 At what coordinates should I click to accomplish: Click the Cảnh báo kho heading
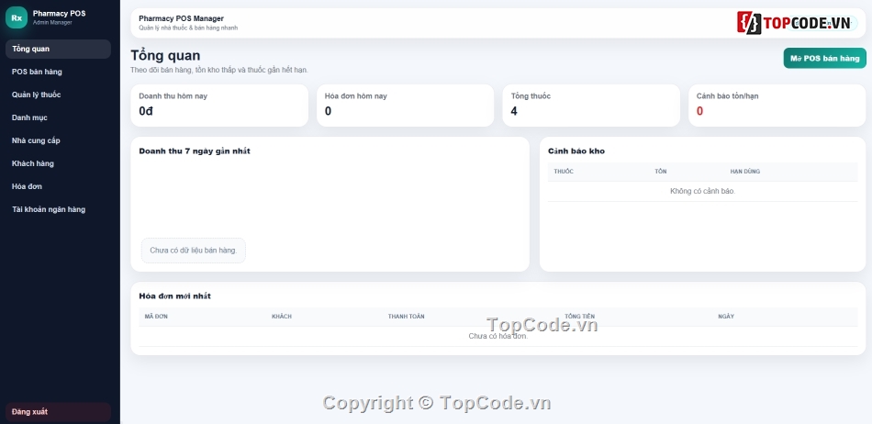[x=576, y=151]
